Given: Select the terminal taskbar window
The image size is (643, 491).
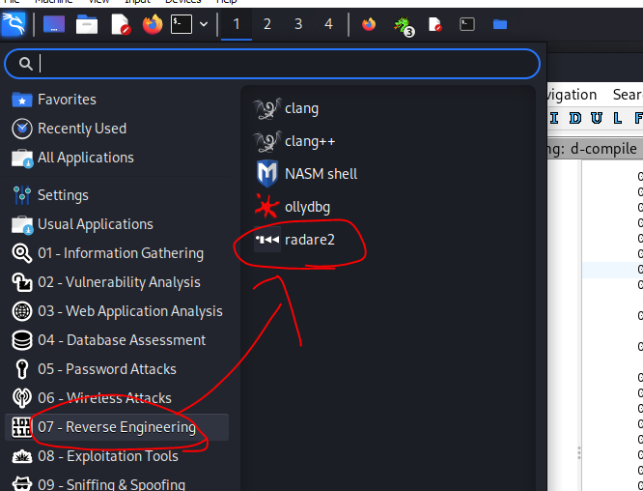Looking at the screenshot, I should click(x=467, y=24).
